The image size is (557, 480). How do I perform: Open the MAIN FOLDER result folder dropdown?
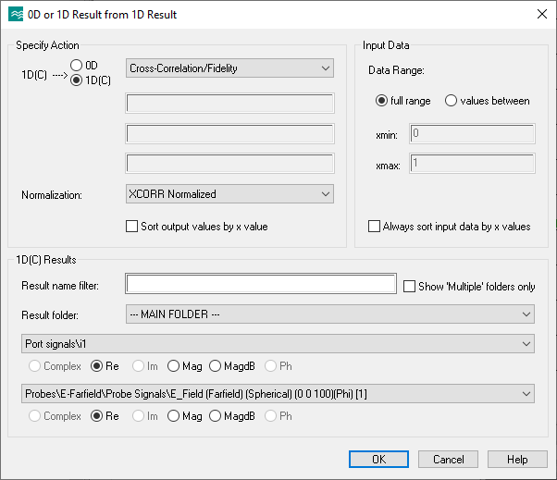coord(330,314)
